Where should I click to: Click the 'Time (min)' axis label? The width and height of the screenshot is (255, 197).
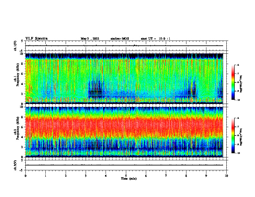[129, 179]
